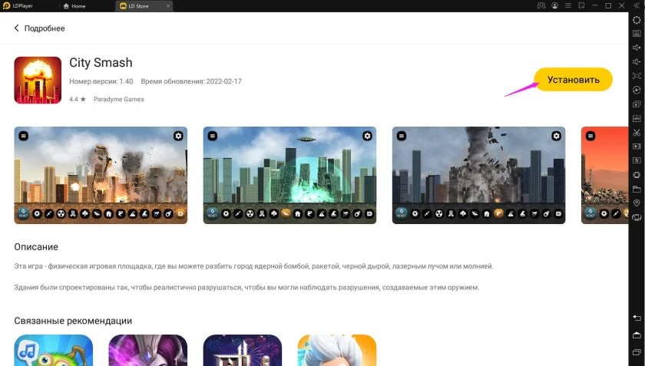Screen dimensions: 645x366
Task: Open third screenshot with tornado scene
Action: 478,175
